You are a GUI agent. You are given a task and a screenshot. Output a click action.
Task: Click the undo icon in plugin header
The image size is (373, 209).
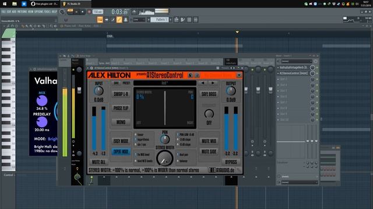191,75
